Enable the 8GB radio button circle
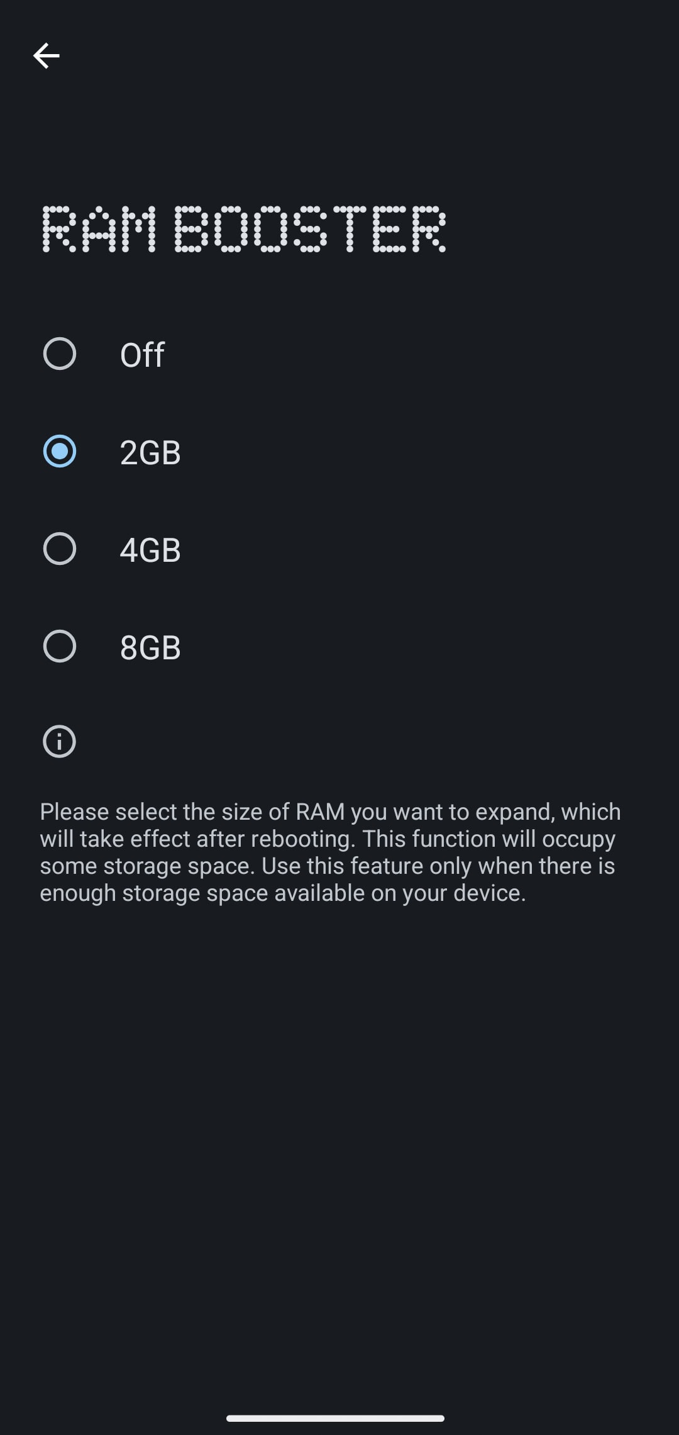The image size is (679, 1435). click(60, 646)
